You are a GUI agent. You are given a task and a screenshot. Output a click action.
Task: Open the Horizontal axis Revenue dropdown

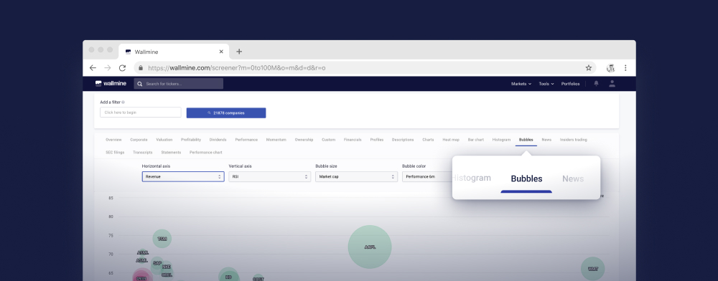tap(183, 176)
